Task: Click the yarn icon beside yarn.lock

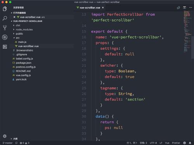Action: tap(14, 79)
